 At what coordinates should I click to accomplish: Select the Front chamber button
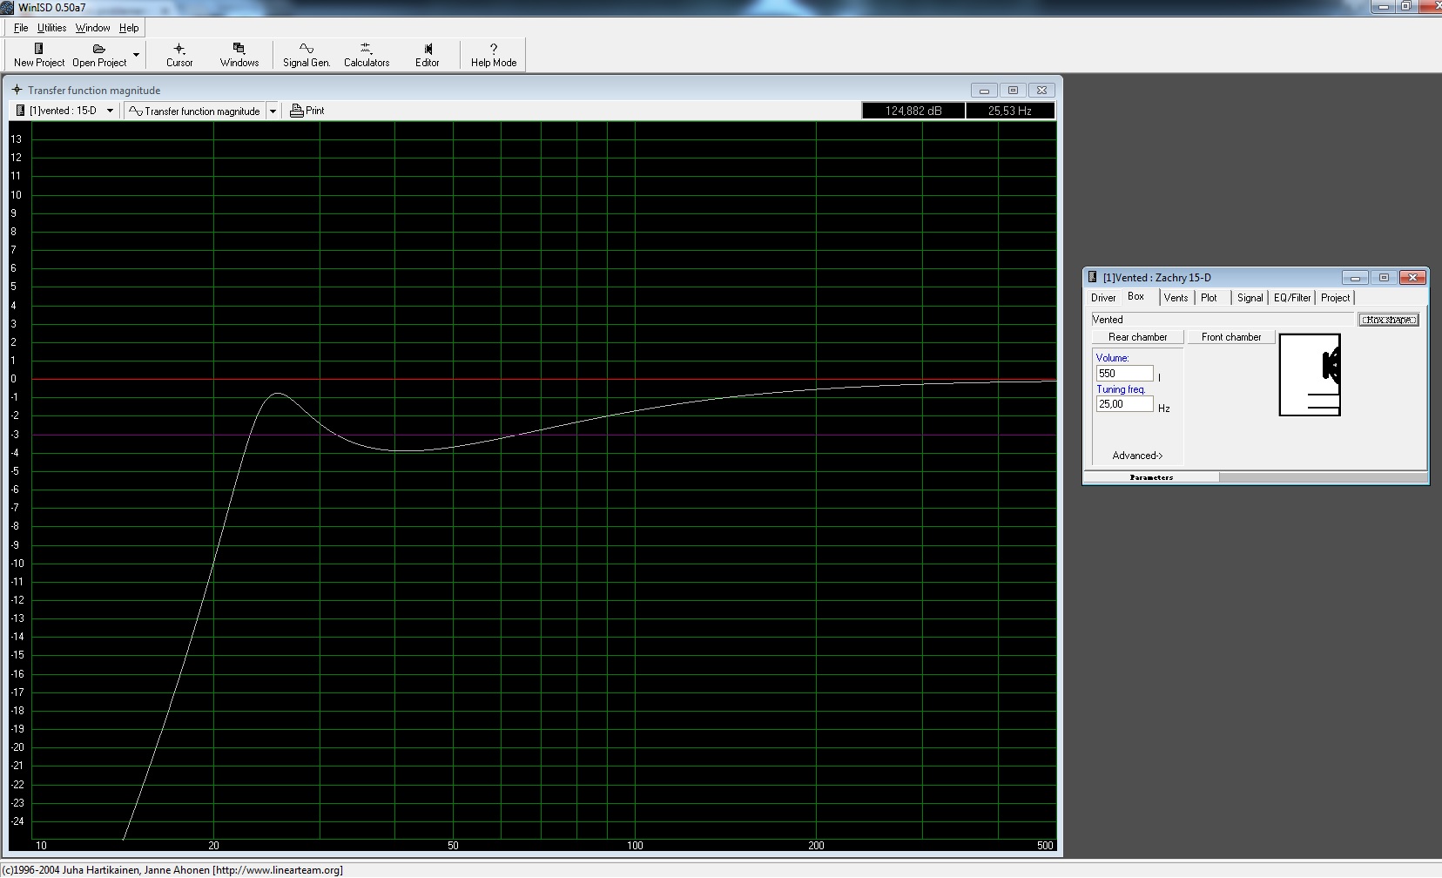(x=1231, y=337)
